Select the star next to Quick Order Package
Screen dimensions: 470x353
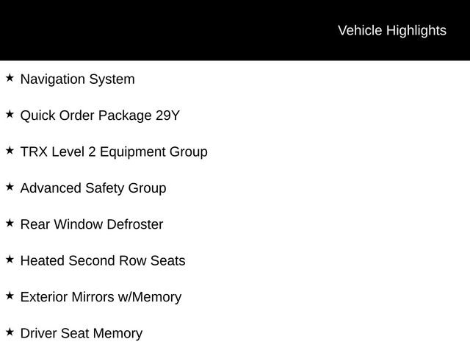point(10,114)
